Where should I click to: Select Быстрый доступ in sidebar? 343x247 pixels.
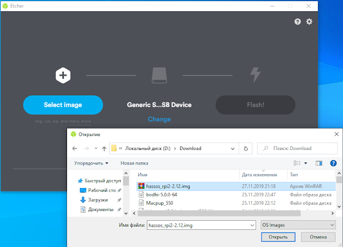point(99,181)
